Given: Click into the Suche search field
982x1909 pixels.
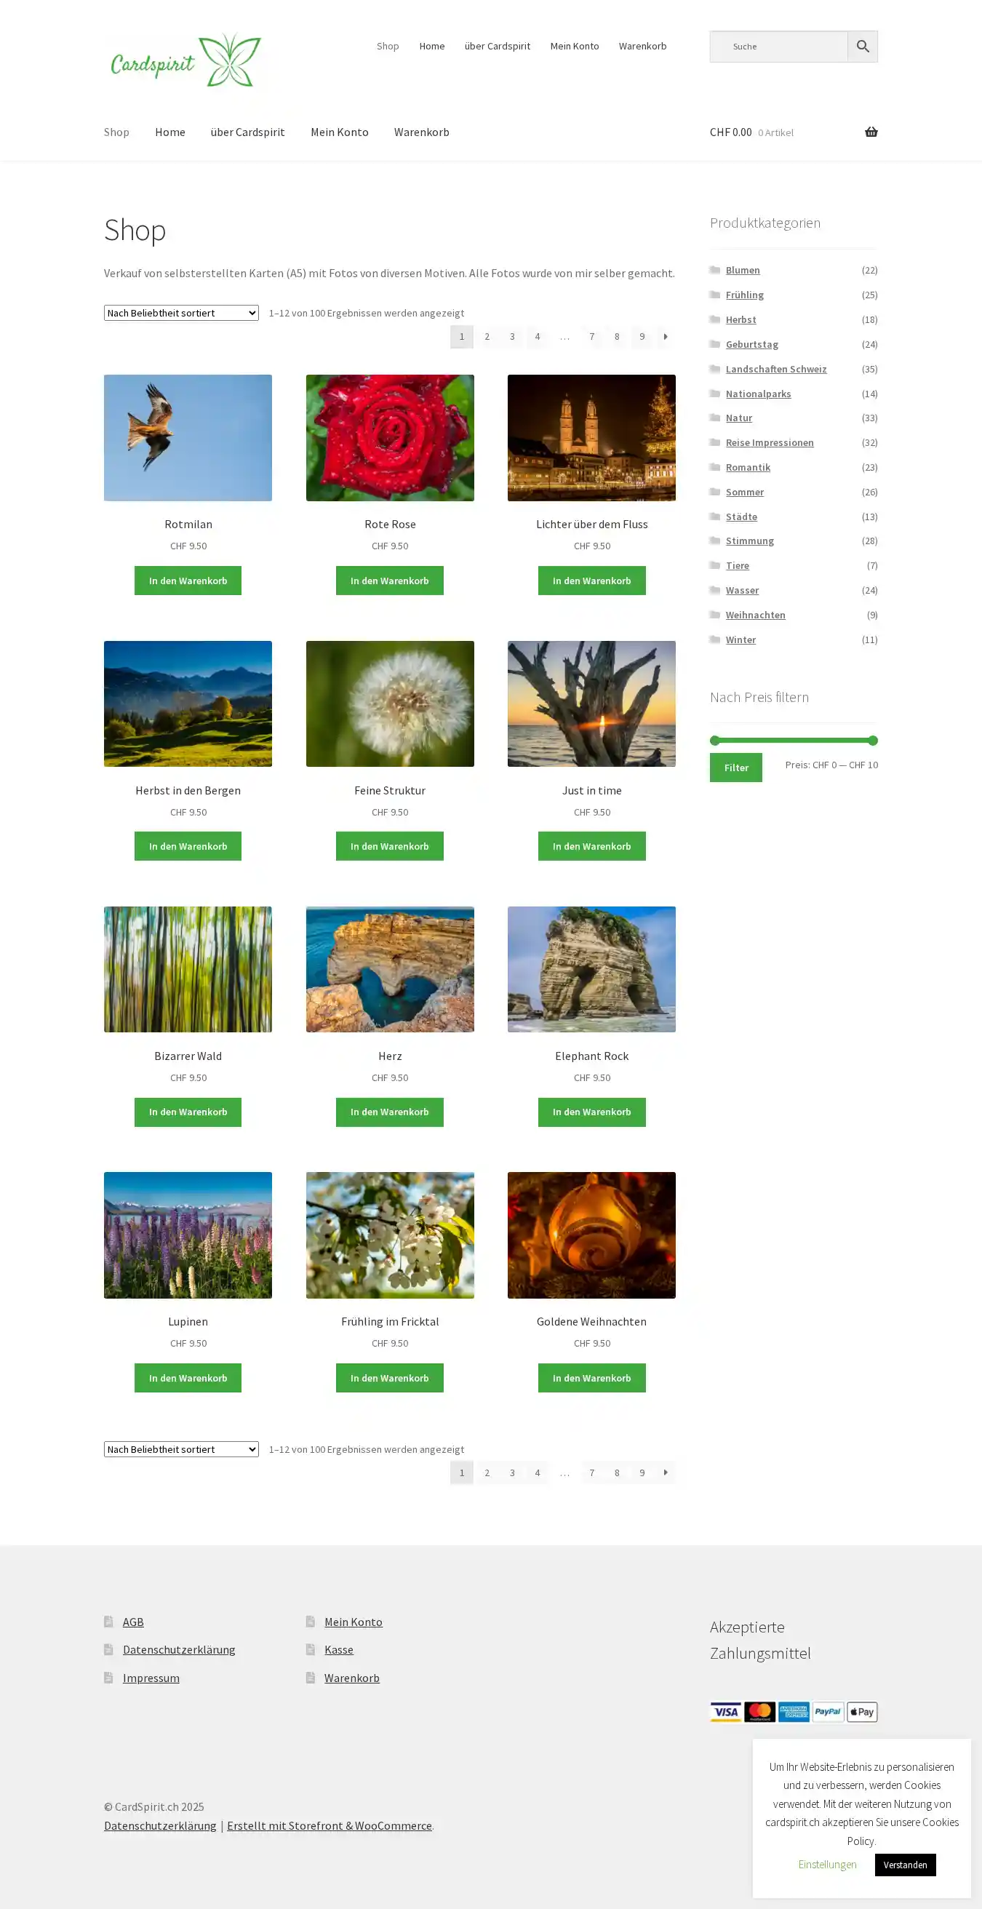Looking at the screenshot, I should coord(778,46).
